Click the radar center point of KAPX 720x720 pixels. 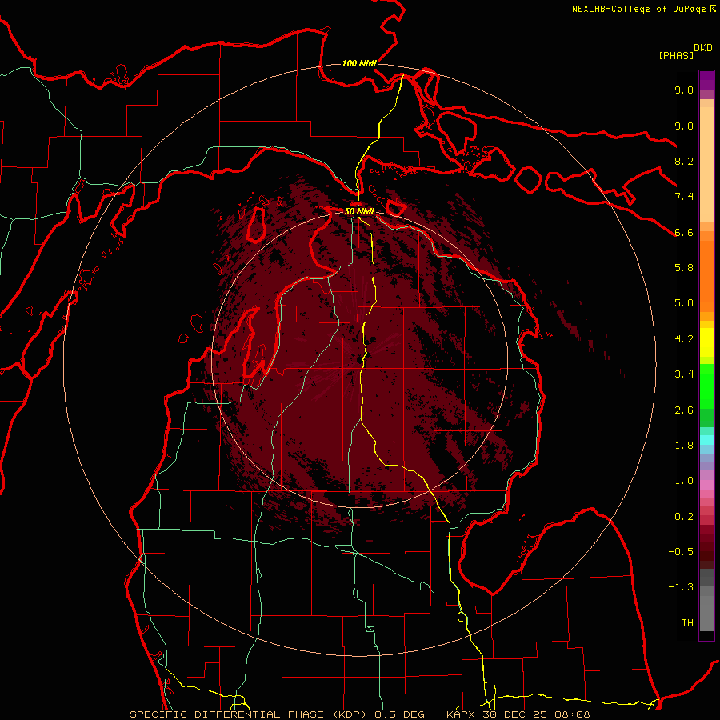tap(359, 360)
